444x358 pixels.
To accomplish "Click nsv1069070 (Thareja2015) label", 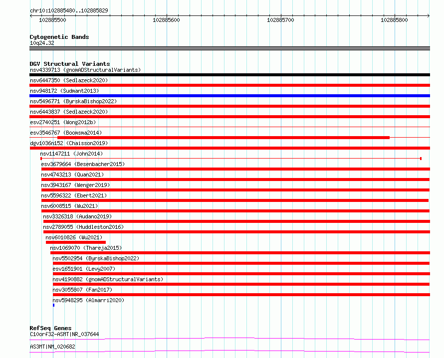I will point(86,248).
